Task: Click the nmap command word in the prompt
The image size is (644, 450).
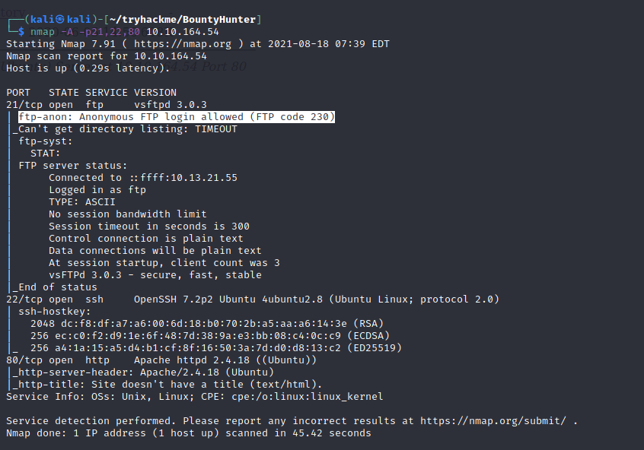Action: click(43, 32)
